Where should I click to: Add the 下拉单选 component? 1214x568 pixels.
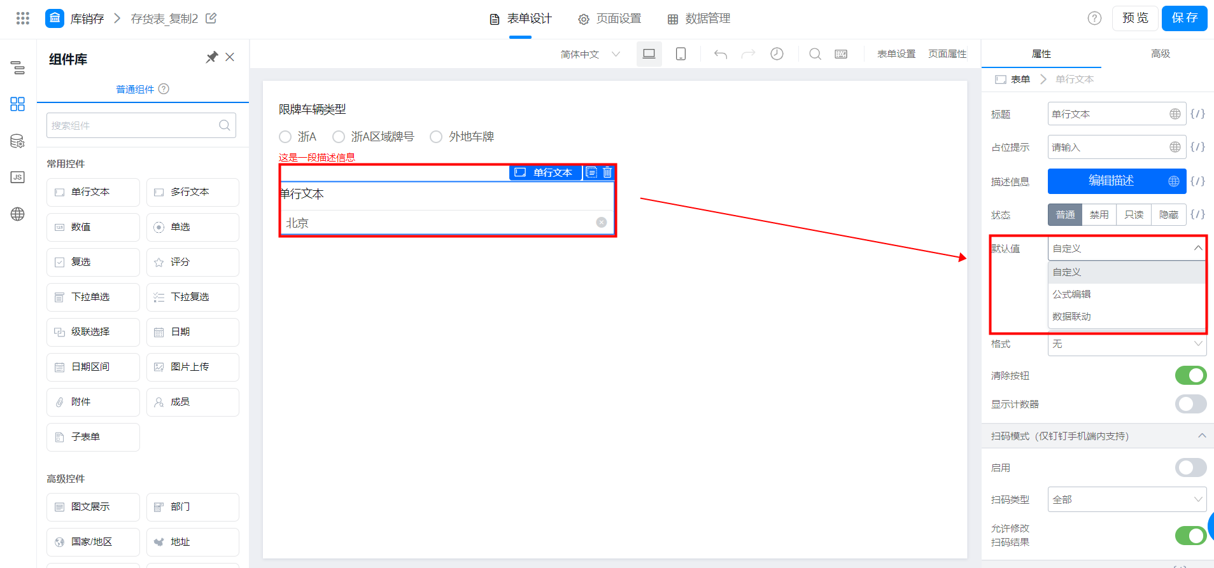tap(93, 297)
